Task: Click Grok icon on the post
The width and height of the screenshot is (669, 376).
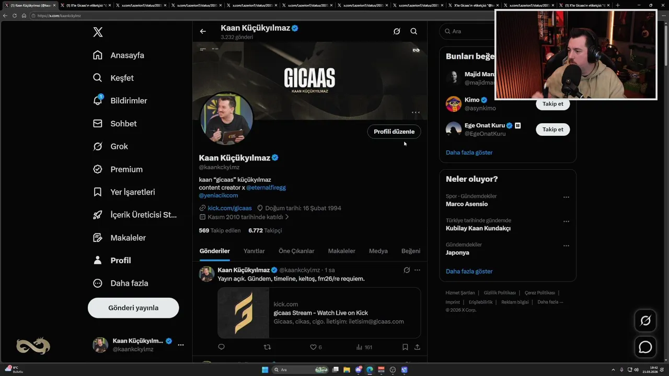Action: point(407,270)
